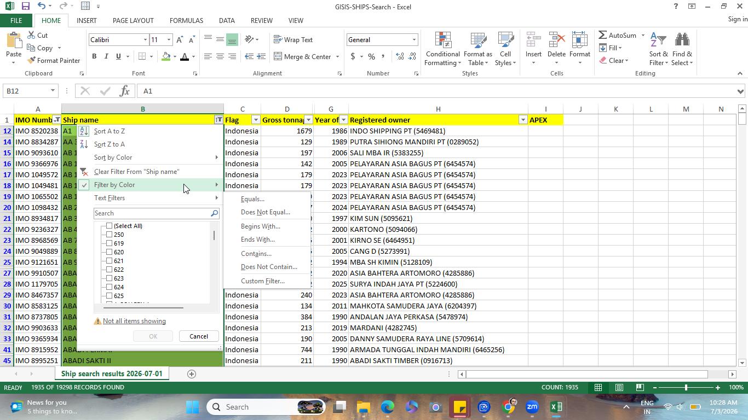
Task: Open Find & Select binoculars
Action: tap(682, 49)
